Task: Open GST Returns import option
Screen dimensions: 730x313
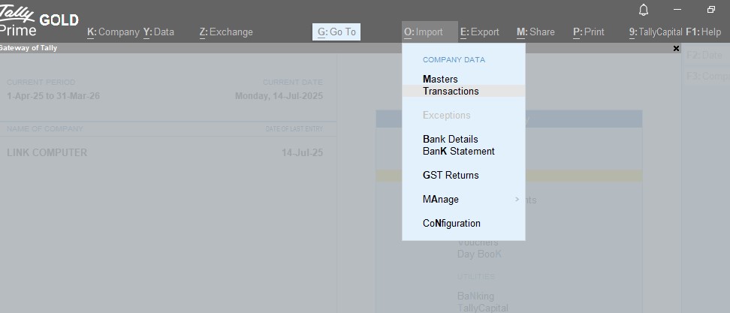Action: coord(451,175)
